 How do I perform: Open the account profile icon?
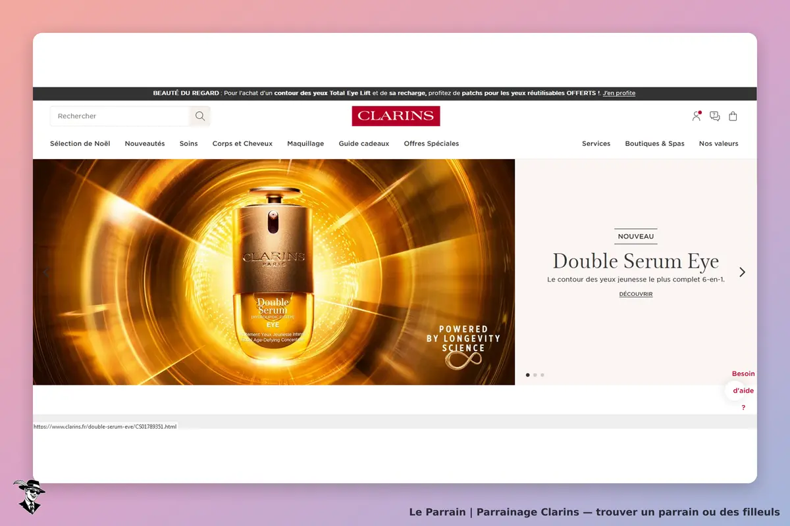point(697,116)
